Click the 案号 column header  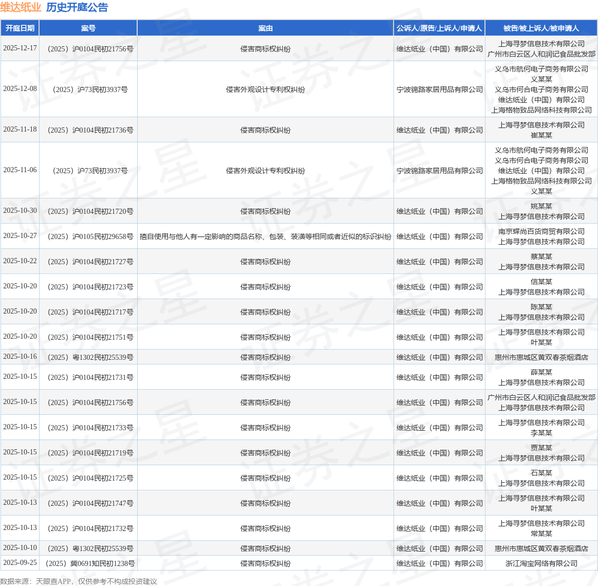point(88,28)
